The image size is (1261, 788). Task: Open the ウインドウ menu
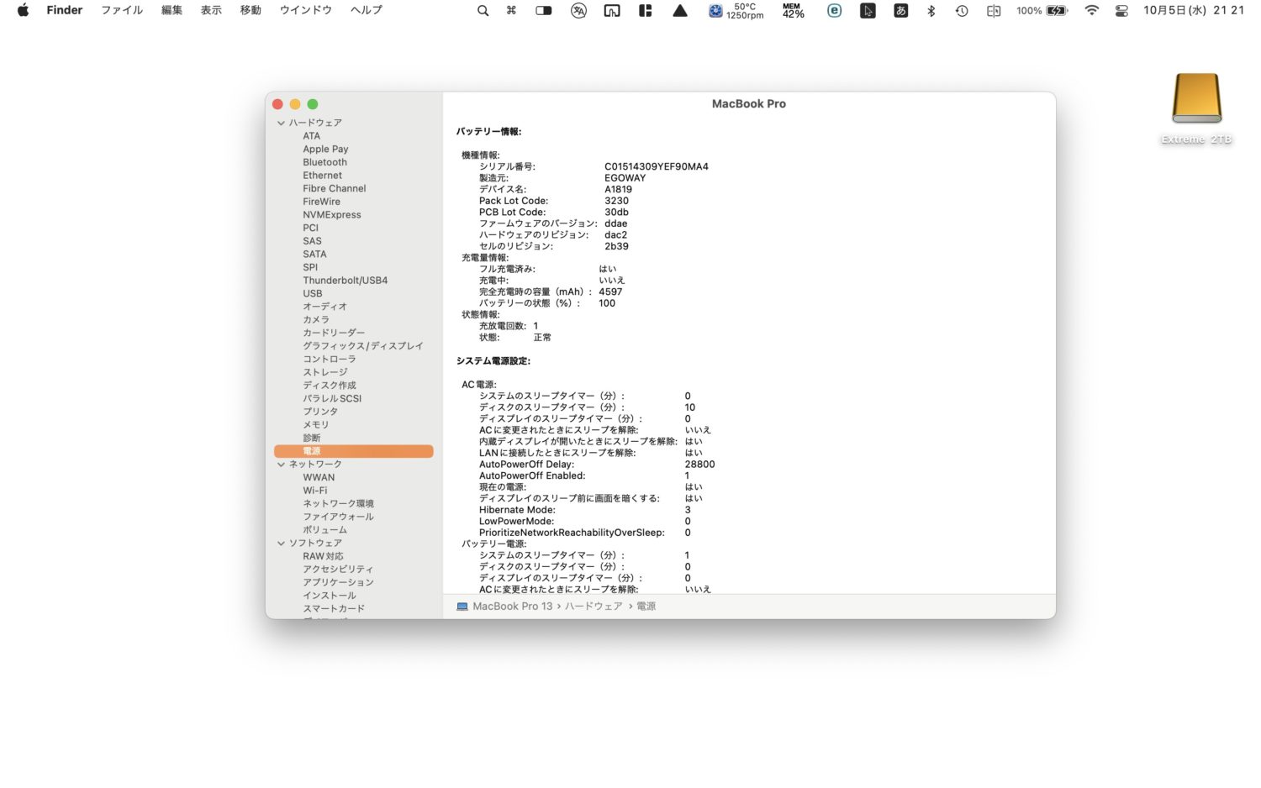(306, 10)
